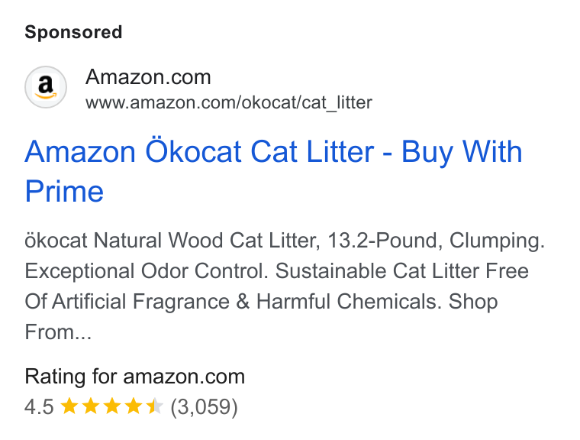The image size is (580, 440).
Task: Click the third gold rating star
Action: coord(111,406)
